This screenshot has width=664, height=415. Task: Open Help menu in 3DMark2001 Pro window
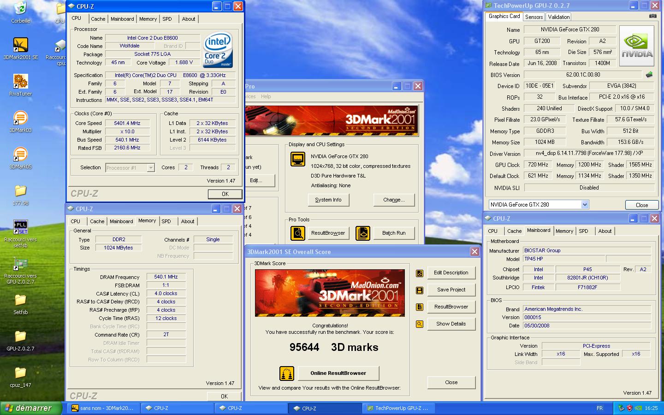(x=266, y=96)
